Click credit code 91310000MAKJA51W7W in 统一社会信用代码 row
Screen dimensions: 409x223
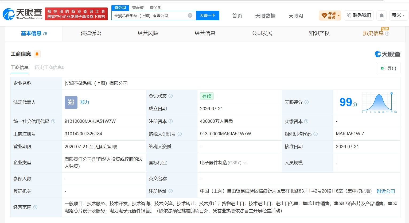click(x=90, y=121)
